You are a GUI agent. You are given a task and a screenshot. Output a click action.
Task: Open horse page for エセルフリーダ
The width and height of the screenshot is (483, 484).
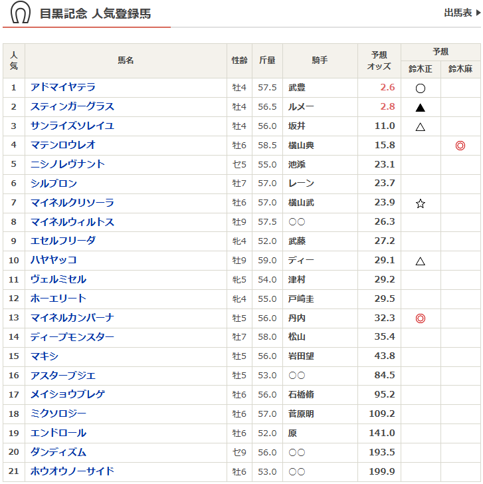tap(63, 241)
